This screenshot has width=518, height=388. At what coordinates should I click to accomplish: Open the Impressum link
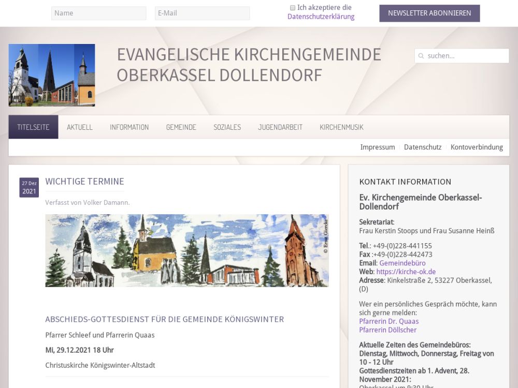(378, 147)
